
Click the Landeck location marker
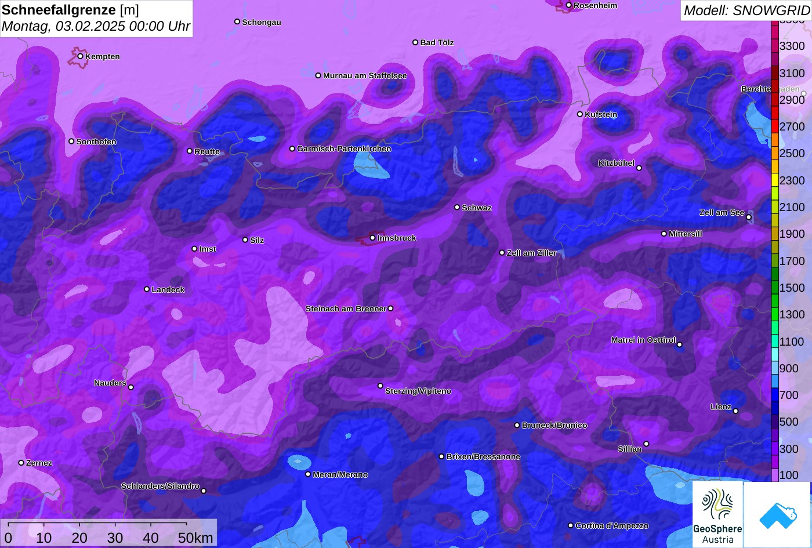147,289
